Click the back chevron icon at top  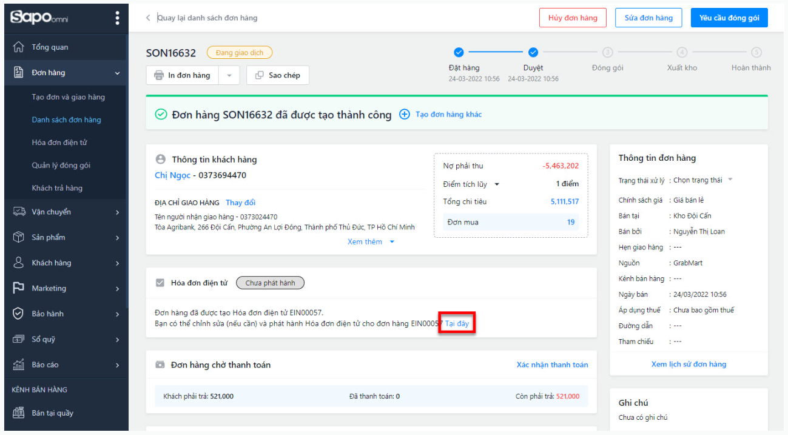click(x=148, y=18)
